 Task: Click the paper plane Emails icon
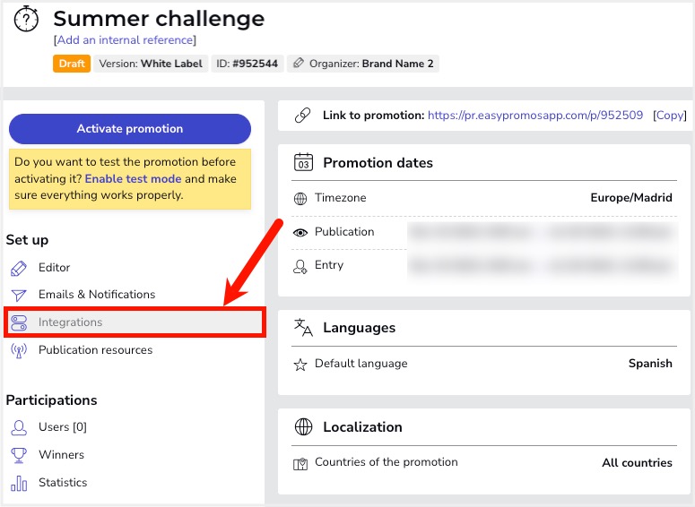point(19,296)
